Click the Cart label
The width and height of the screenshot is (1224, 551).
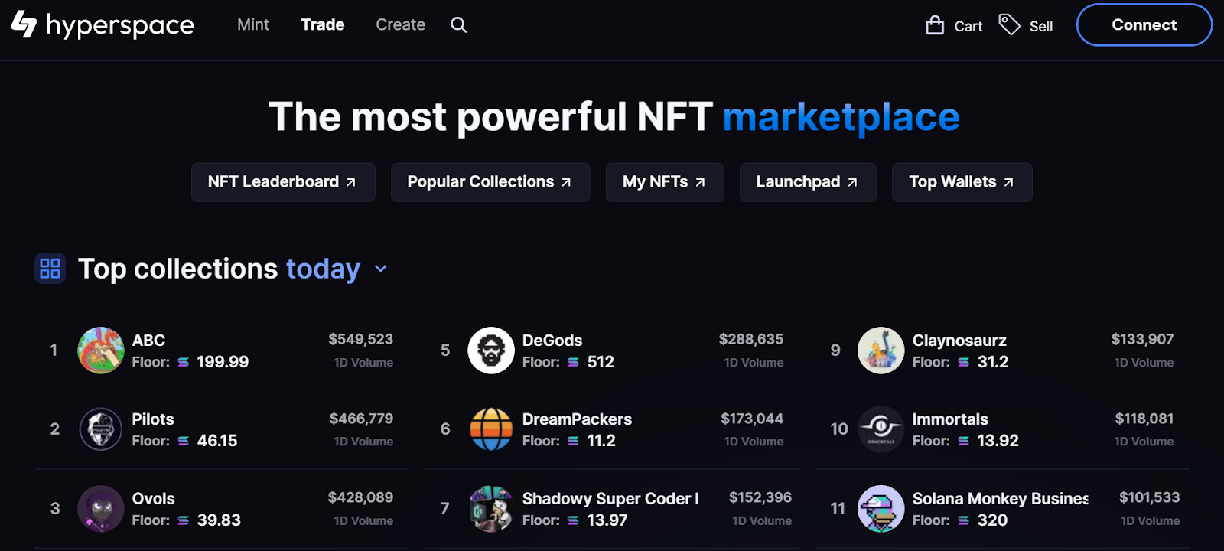point(968,27)
